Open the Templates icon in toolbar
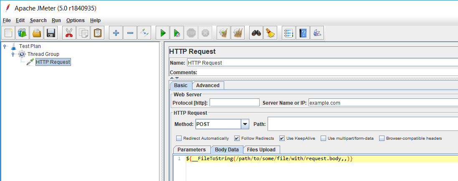The width and height of the screenshot is (458, 181). pyautogui.click(x=23, y=33)
